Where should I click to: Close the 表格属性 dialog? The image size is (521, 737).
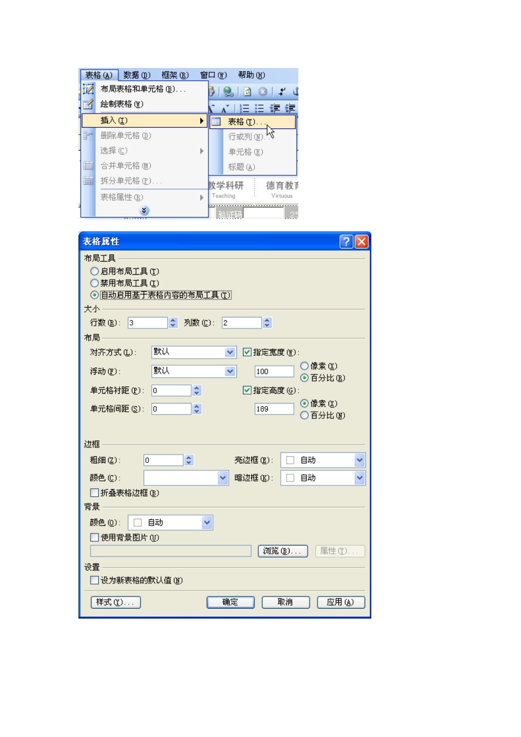tap(361, 242)
